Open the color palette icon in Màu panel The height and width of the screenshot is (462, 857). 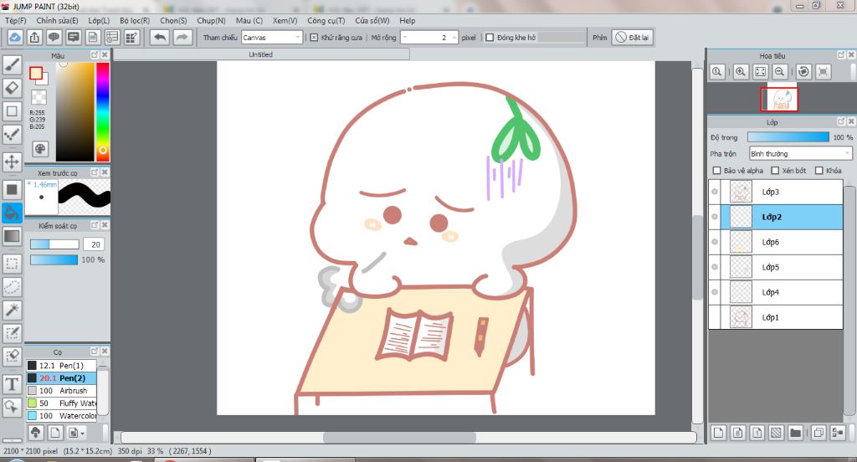pyautogui.click(x=40, y=149)
